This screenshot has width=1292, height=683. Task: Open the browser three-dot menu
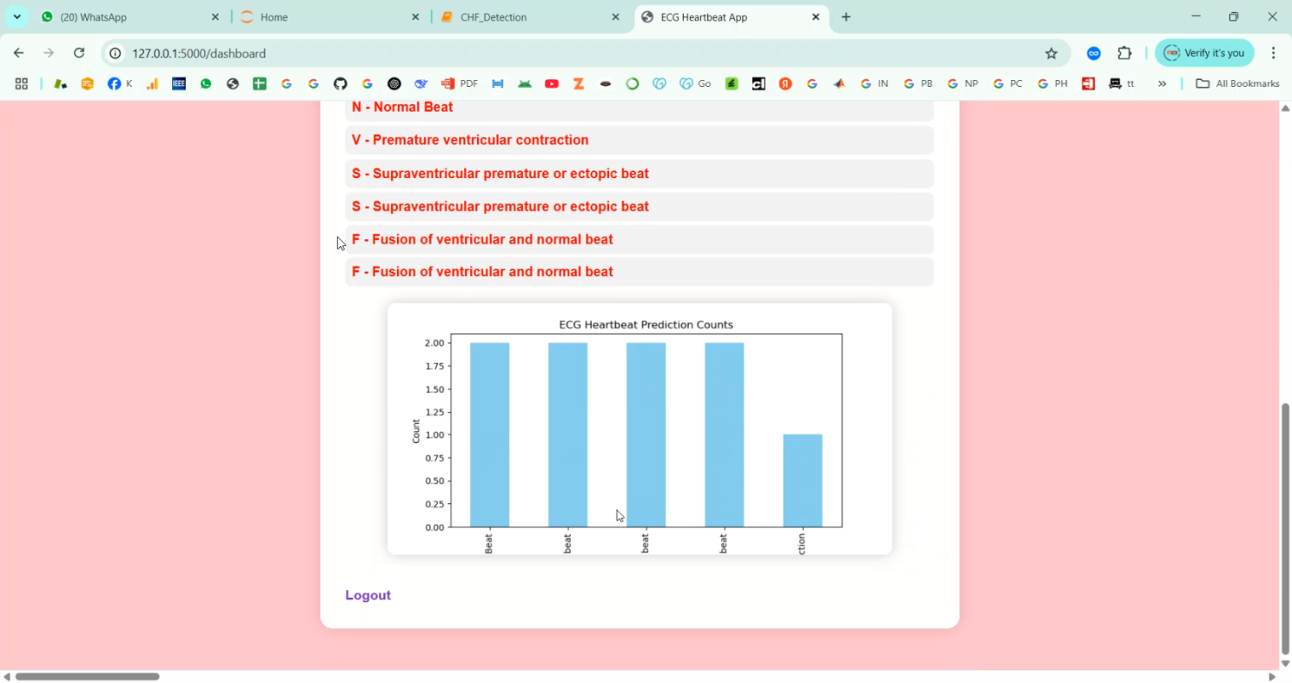point(1275,52)
